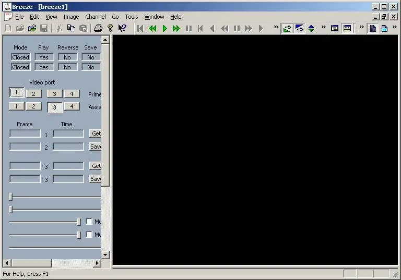This screenshot has width=401, height=280.
Task: Open the Image menu
Action: tap(71, 17)
